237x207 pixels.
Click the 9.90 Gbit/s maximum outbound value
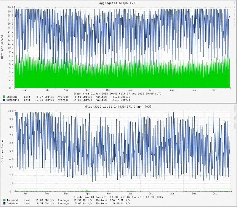coord(122,203)
